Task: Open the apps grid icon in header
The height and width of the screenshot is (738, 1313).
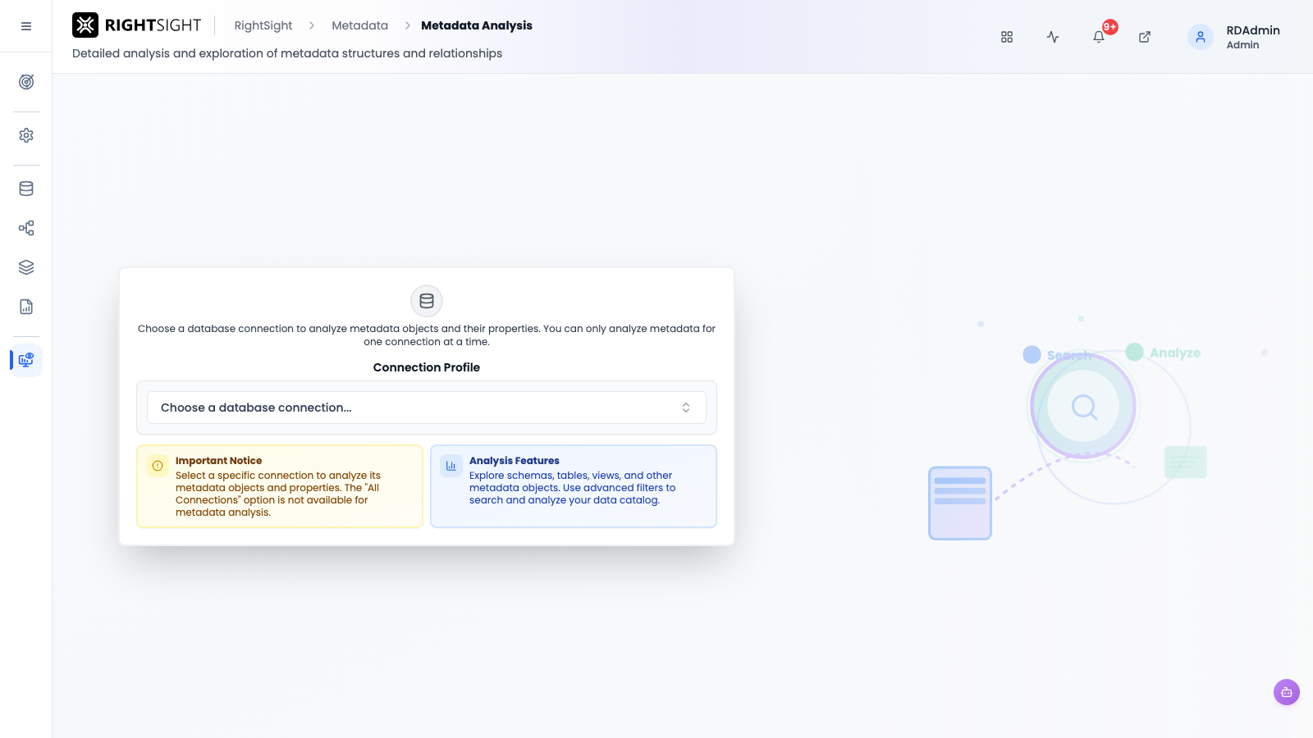Action: [1007, 37]
